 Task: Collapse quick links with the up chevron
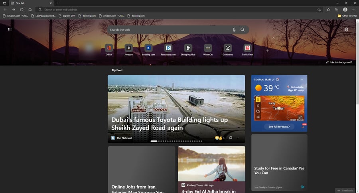click(273, 38)
